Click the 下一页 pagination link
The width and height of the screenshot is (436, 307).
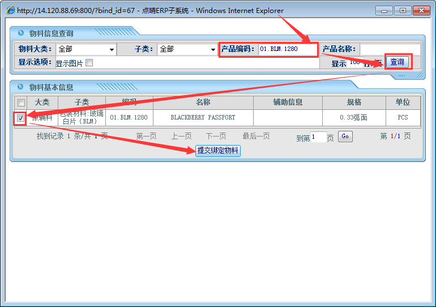tap(216, 137)
